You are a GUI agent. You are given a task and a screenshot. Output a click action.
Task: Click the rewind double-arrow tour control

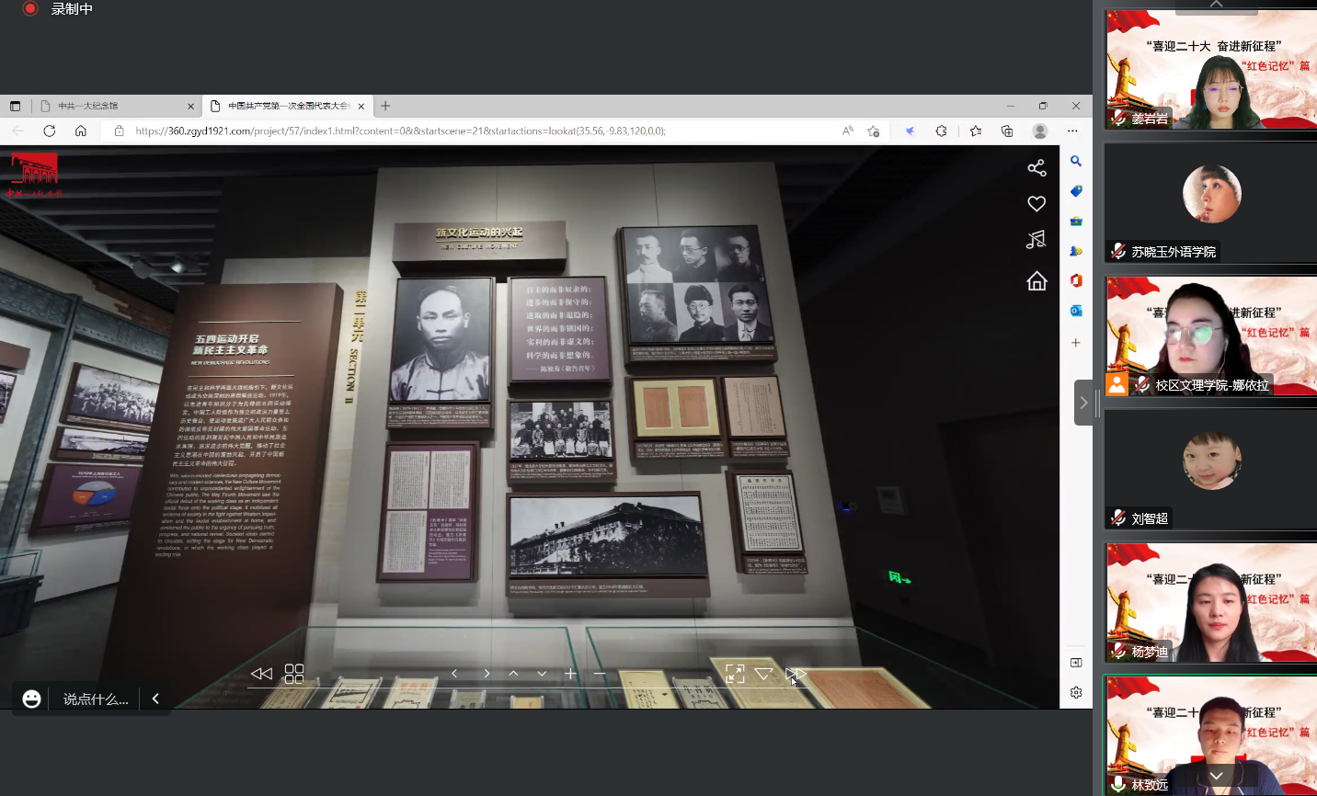(x=261, y=674)
